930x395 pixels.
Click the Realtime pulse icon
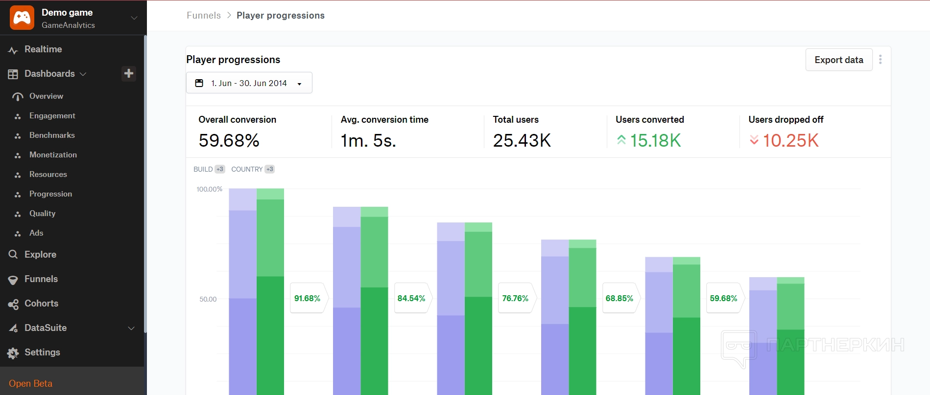pos(13,50)
